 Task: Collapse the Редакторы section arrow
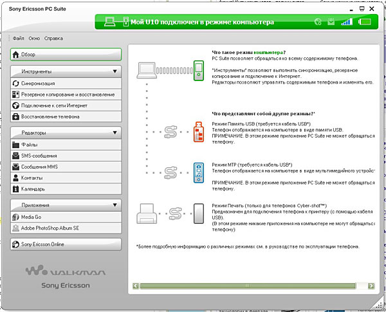115,133
